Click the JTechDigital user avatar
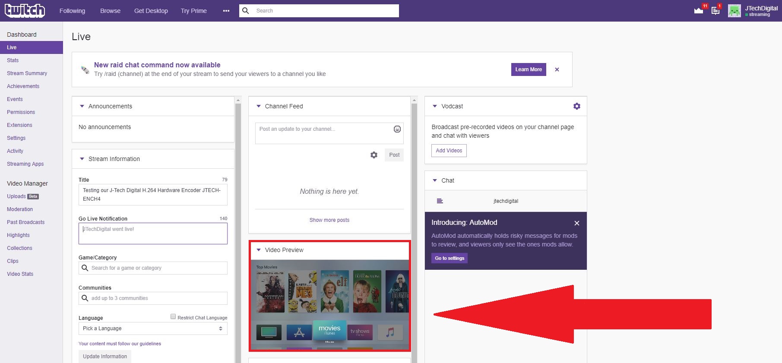The image size is (782, 363). click(x=735, y=11)
